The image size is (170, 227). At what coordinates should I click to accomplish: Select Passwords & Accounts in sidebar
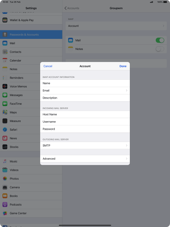(x=31, y=34)
